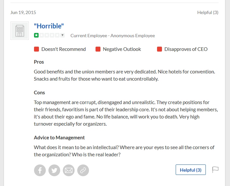
Task: Share review via Facebook icon
Action: coord(40,170)
